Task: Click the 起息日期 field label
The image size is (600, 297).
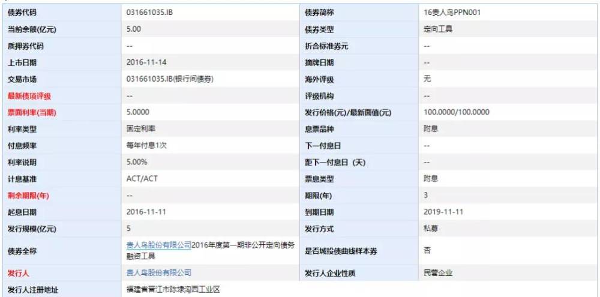Action: (x=22, y=212)
